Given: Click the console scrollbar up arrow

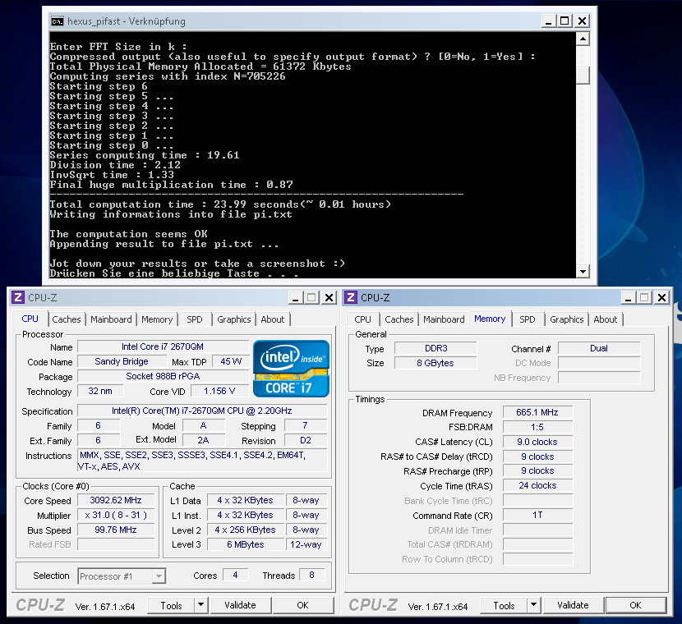Looking at the screenshot, I should pos(583,39).
